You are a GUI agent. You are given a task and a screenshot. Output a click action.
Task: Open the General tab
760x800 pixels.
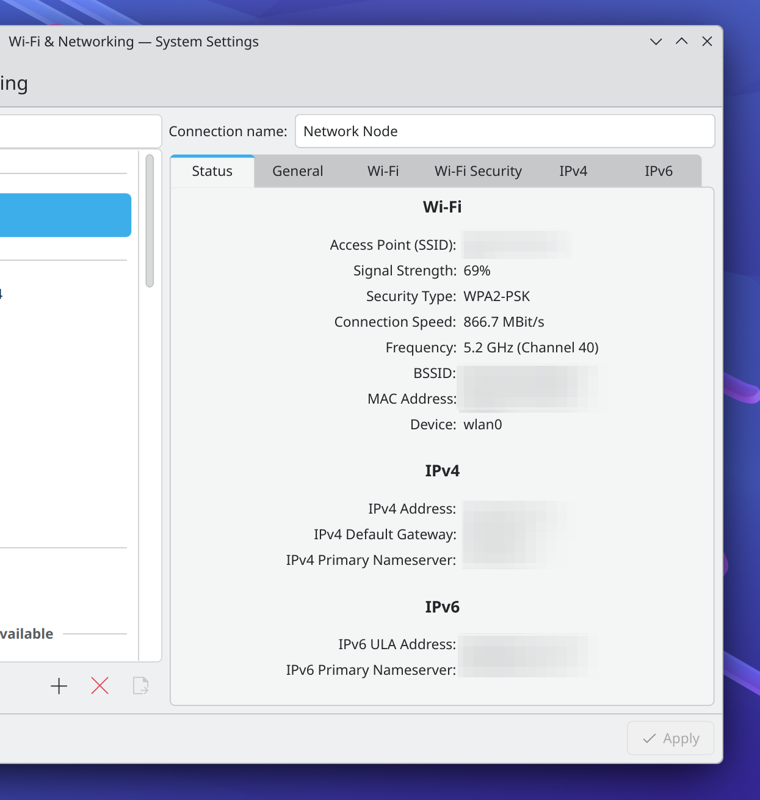297,172
